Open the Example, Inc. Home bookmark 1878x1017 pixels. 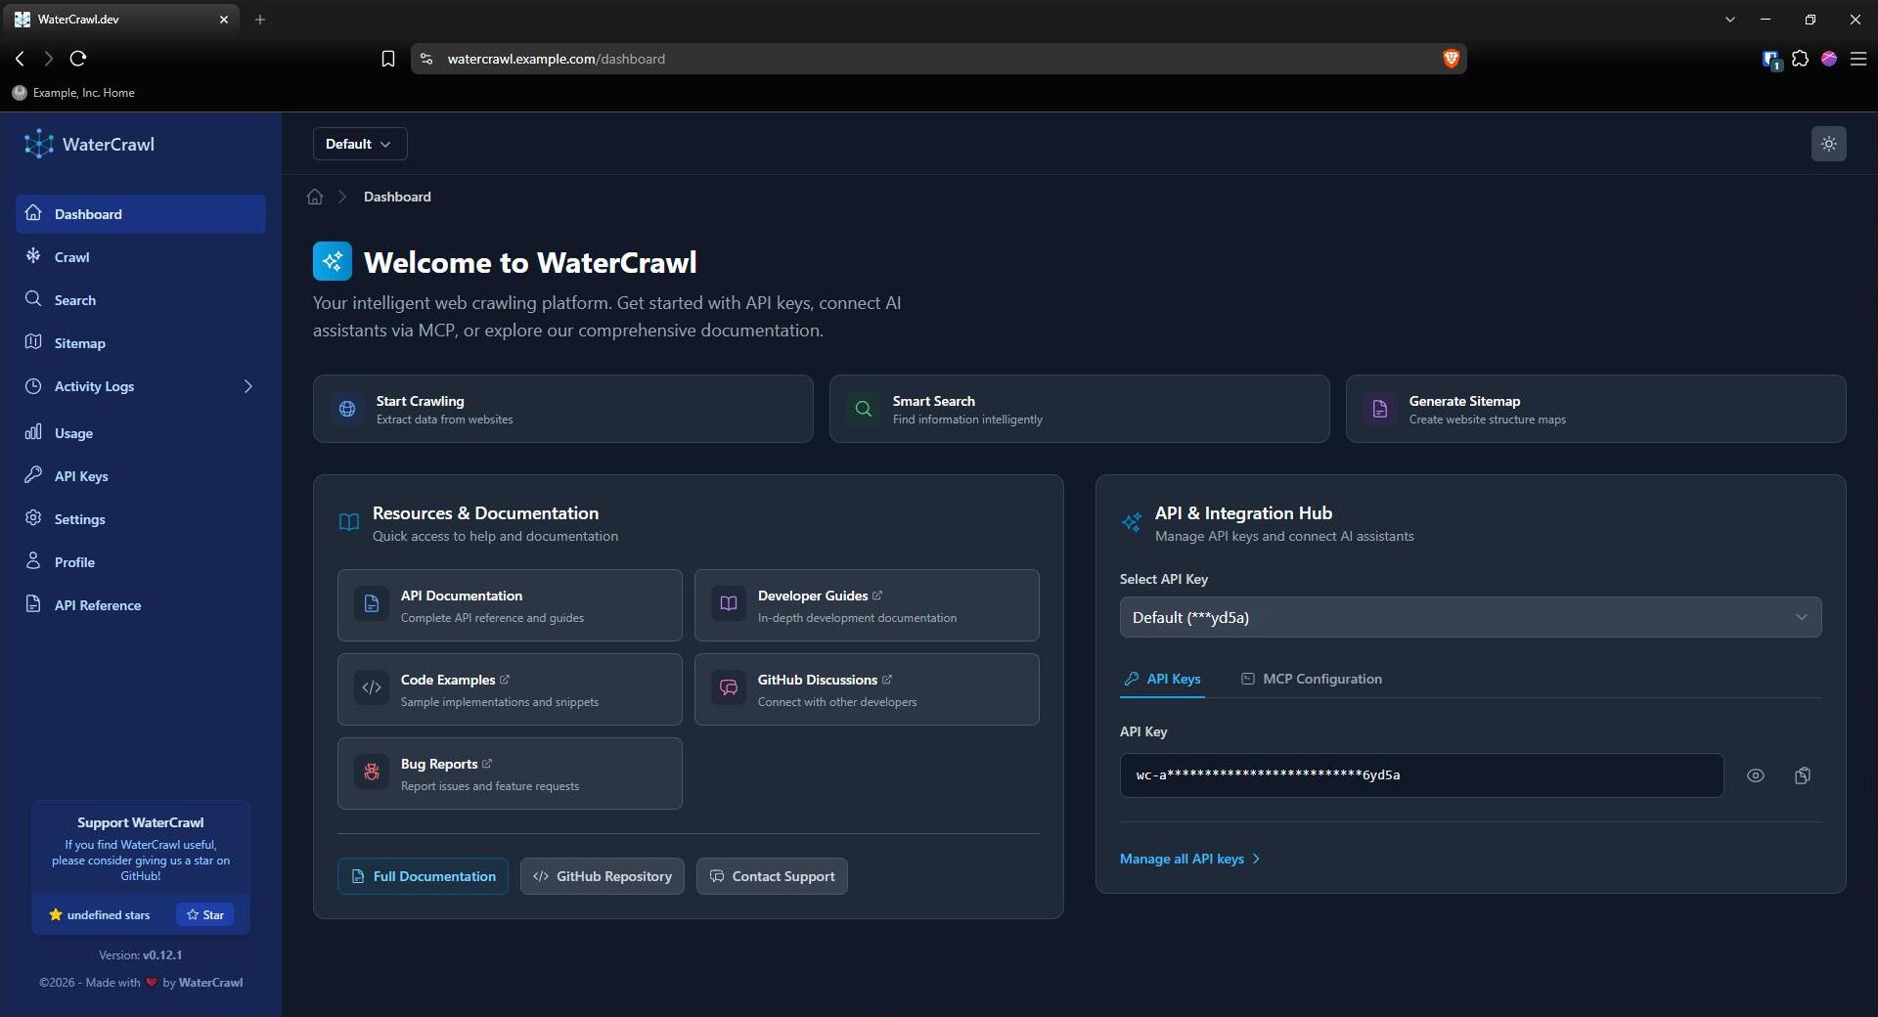tap(73, 93)
